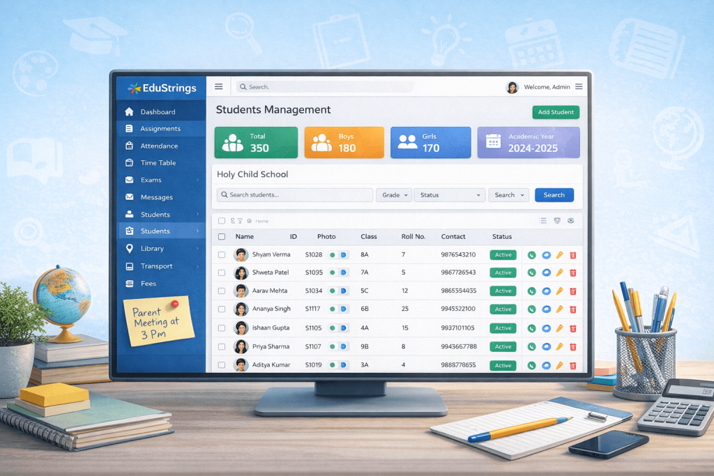714x476 pixels.
Task: Check the box for Shyam Verma's row
Action: click(222, 255)
